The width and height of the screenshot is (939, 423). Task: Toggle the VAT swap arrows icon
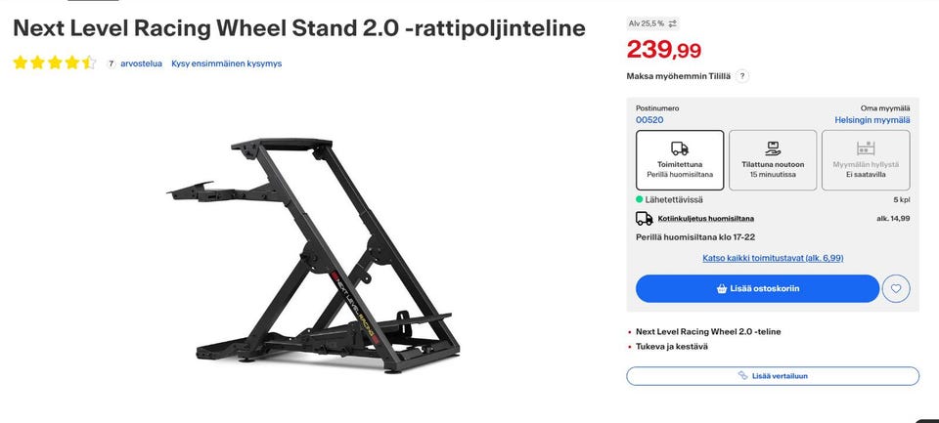tap(673, 22)
